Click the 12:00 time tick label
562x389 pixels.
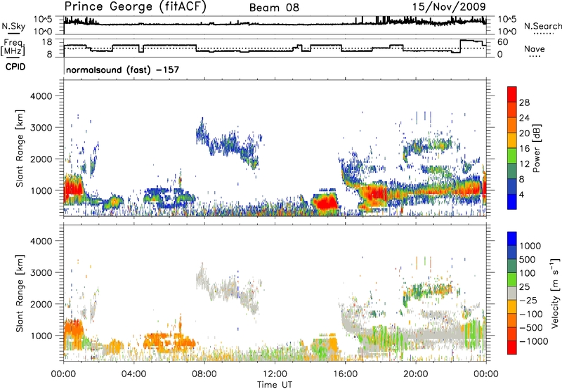pos(275,374)
